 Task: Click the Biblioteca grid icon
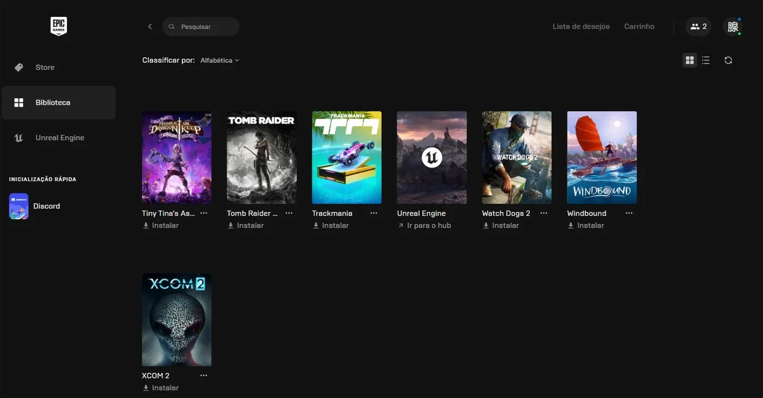point(19,102)
